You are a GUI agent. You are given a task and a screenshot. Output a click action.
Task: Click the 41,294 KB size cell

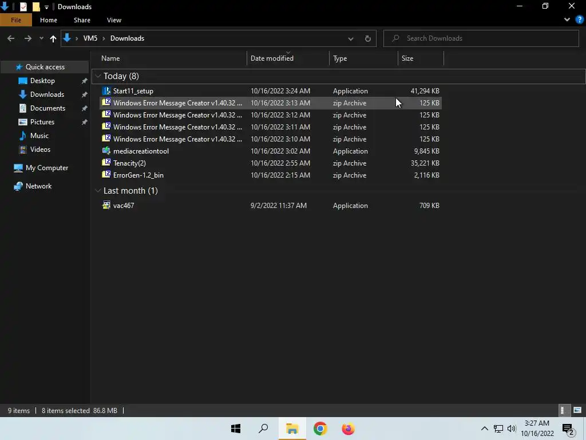[x=425, y=91]
